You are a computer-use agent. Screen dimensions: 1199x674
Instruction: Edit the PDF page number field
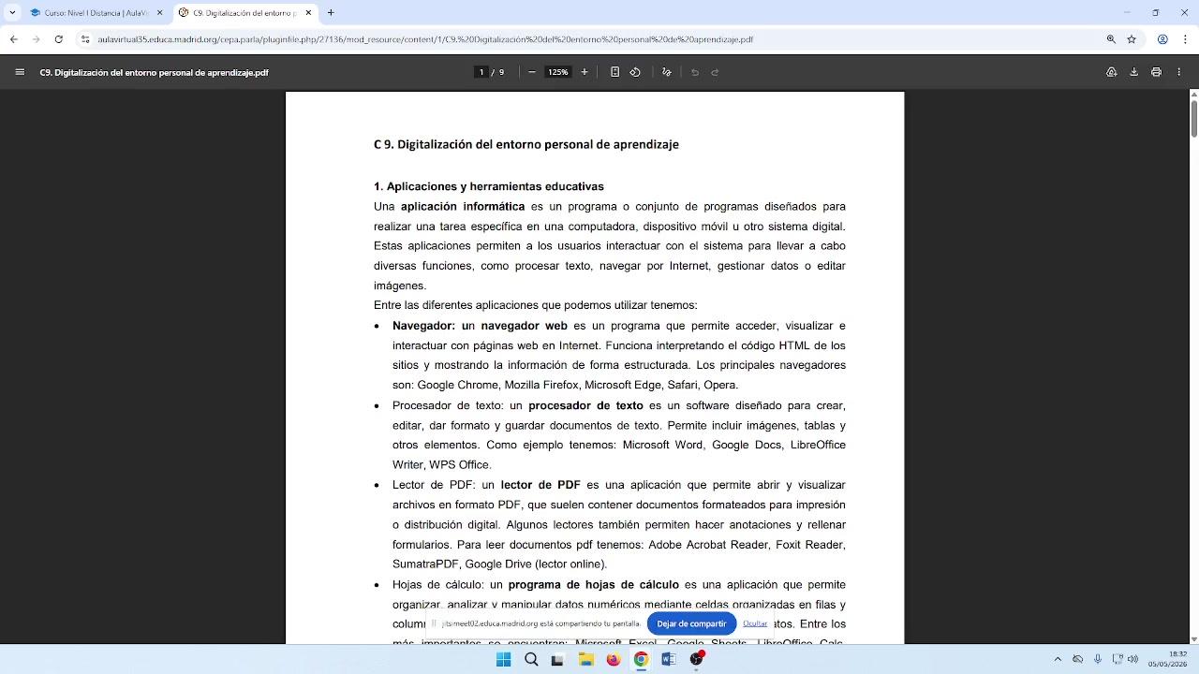pyautogui.click(x=481, y=72)
